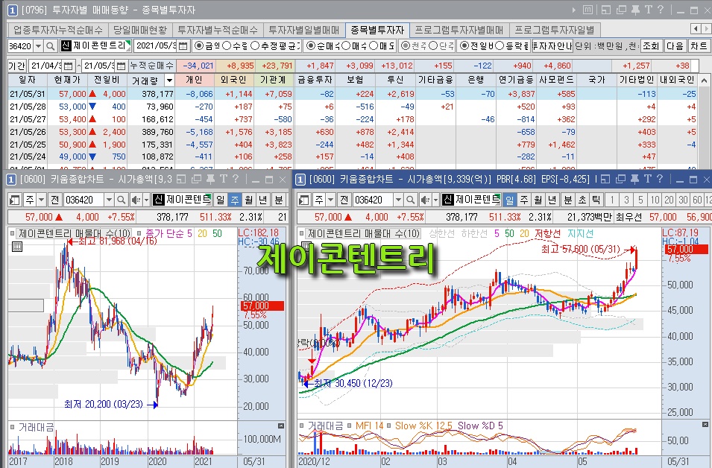Switch to 당일매매현황 tab

pos(140,30)
